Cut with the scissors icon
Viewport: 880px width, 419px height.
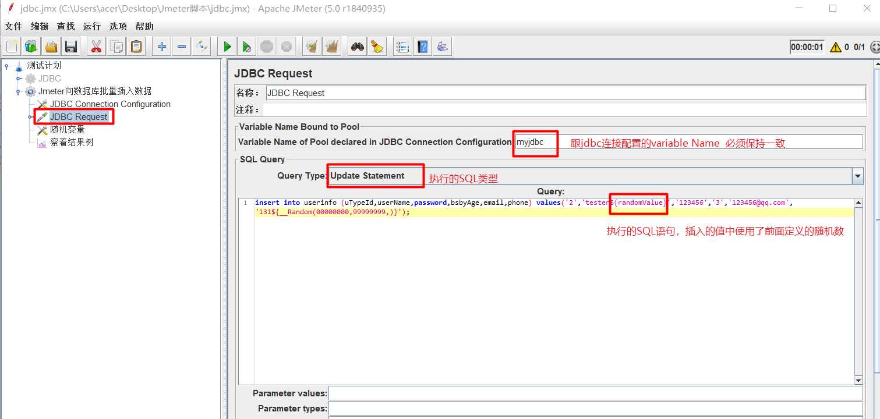click(96, 47)
